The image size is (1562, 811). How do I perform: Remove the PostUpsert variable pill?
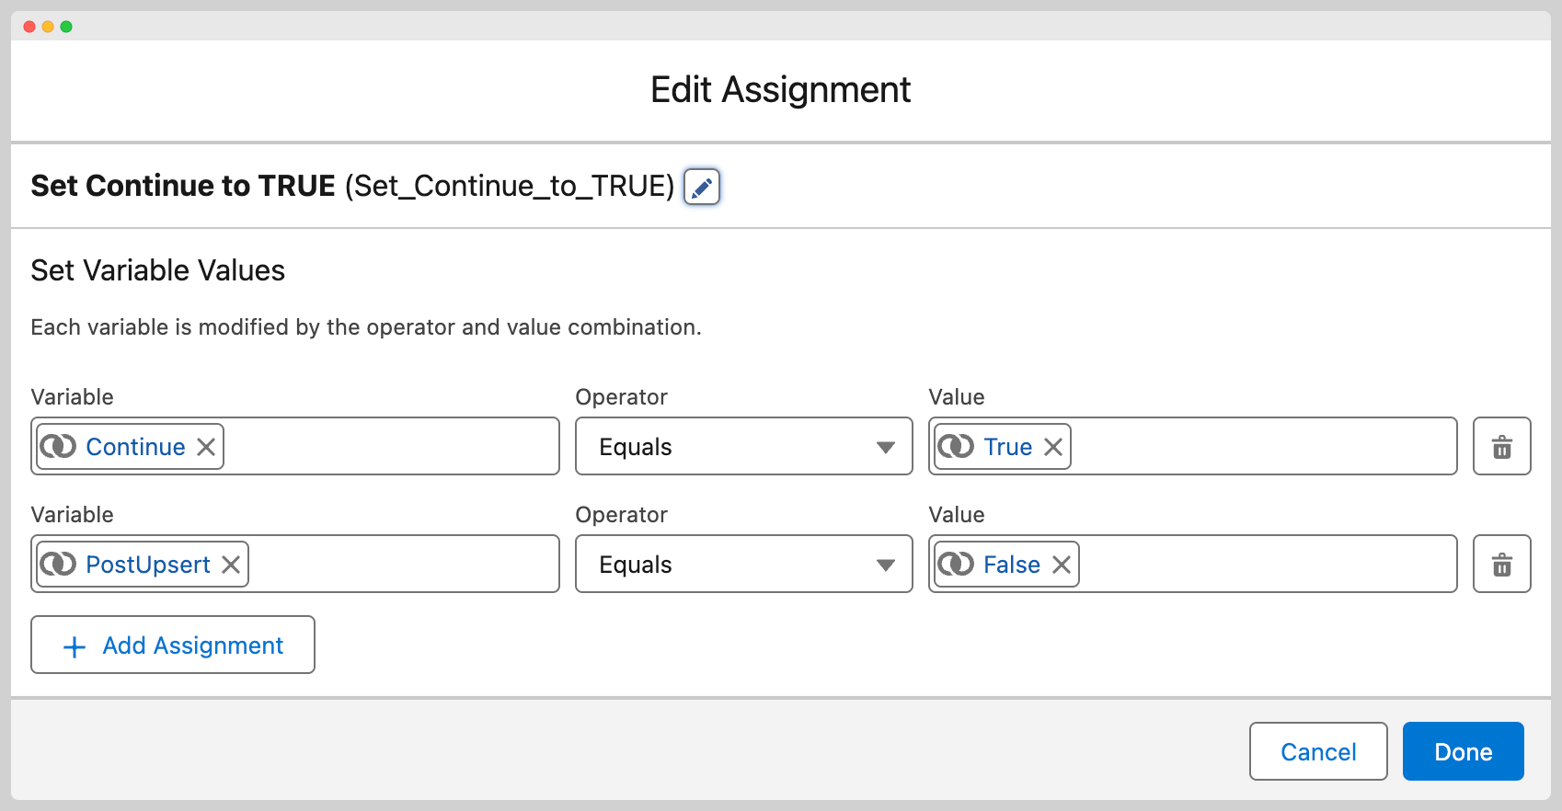231,565
